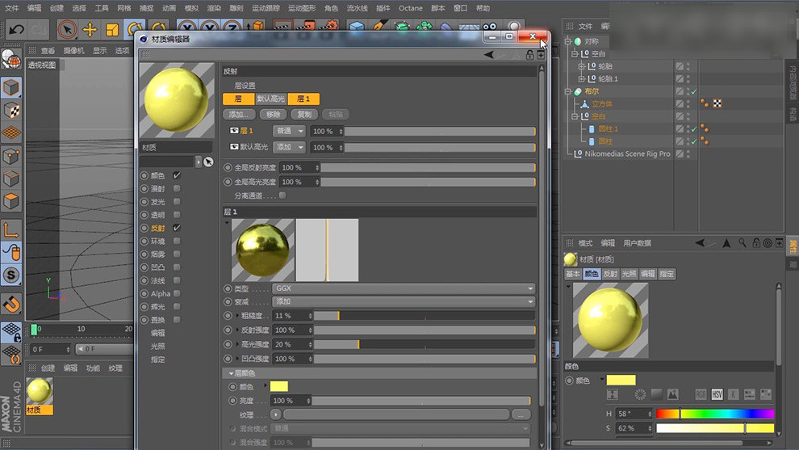Image resolution: width=799 pixels, height=450 pixels.
Task: Click the yellow 层颜色 color swatch
Action: pos(279,386)
